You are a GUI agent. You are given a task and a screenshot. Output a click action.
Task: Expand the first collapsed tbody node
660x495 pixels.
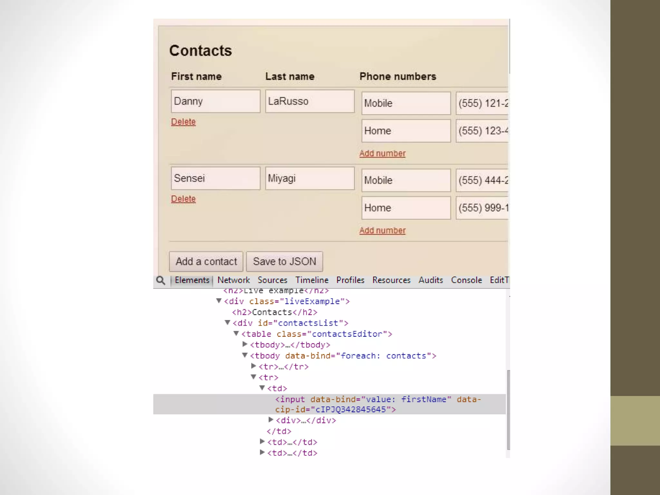[245, 344]
